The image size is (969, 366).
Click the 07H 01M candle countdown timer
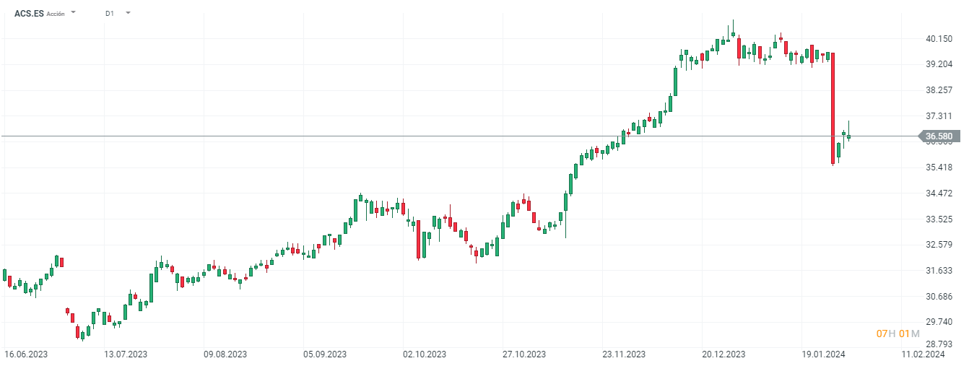coord(898,334)
